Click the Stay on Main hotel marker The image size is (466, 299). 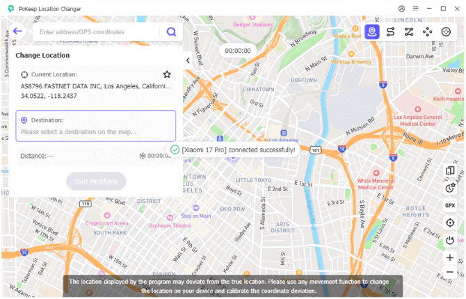pos(196,208)
